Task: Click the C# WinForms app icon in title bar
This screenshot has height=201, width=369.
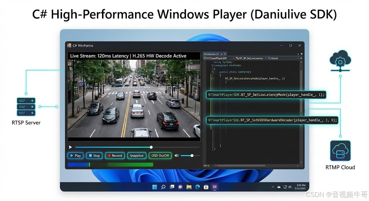Action: tap(69, 45)
